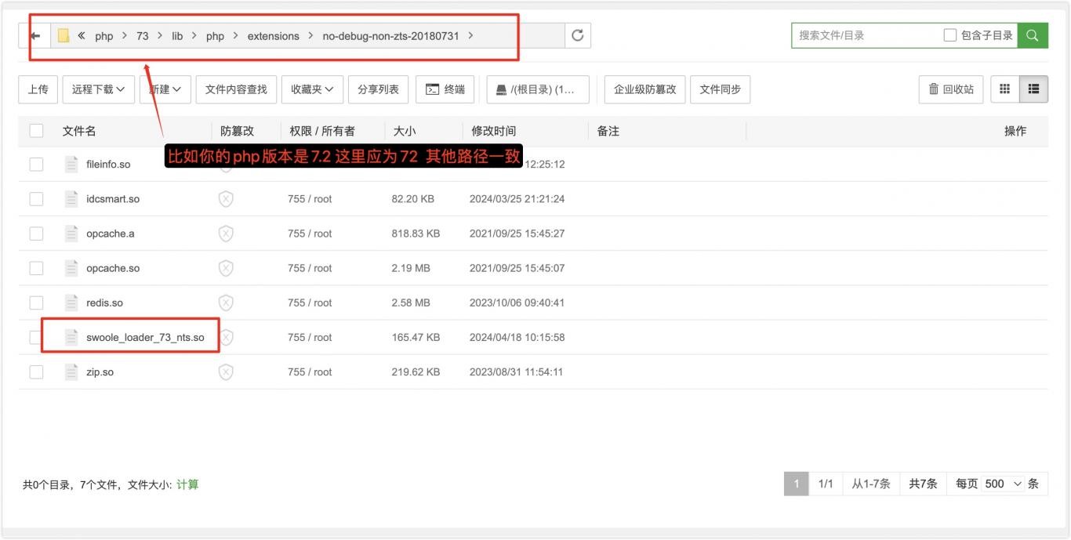The width and height of the screenshot is (1071, 540).
Task: Tick the select-all files header checkbox
Action: click(x=36, y=131)
